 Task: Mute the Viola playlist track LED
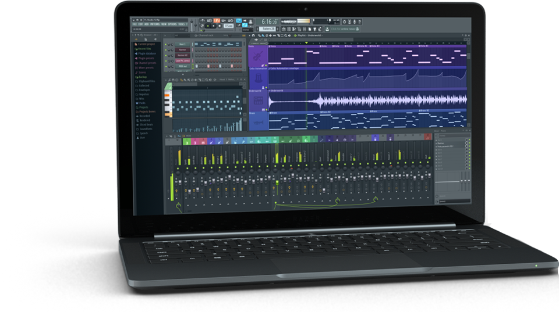point(266,65)
